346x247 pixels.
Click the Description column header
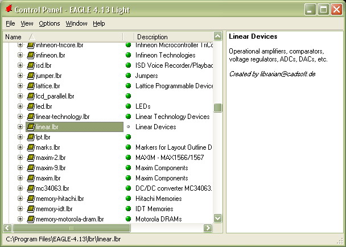[x=173, y=36]
